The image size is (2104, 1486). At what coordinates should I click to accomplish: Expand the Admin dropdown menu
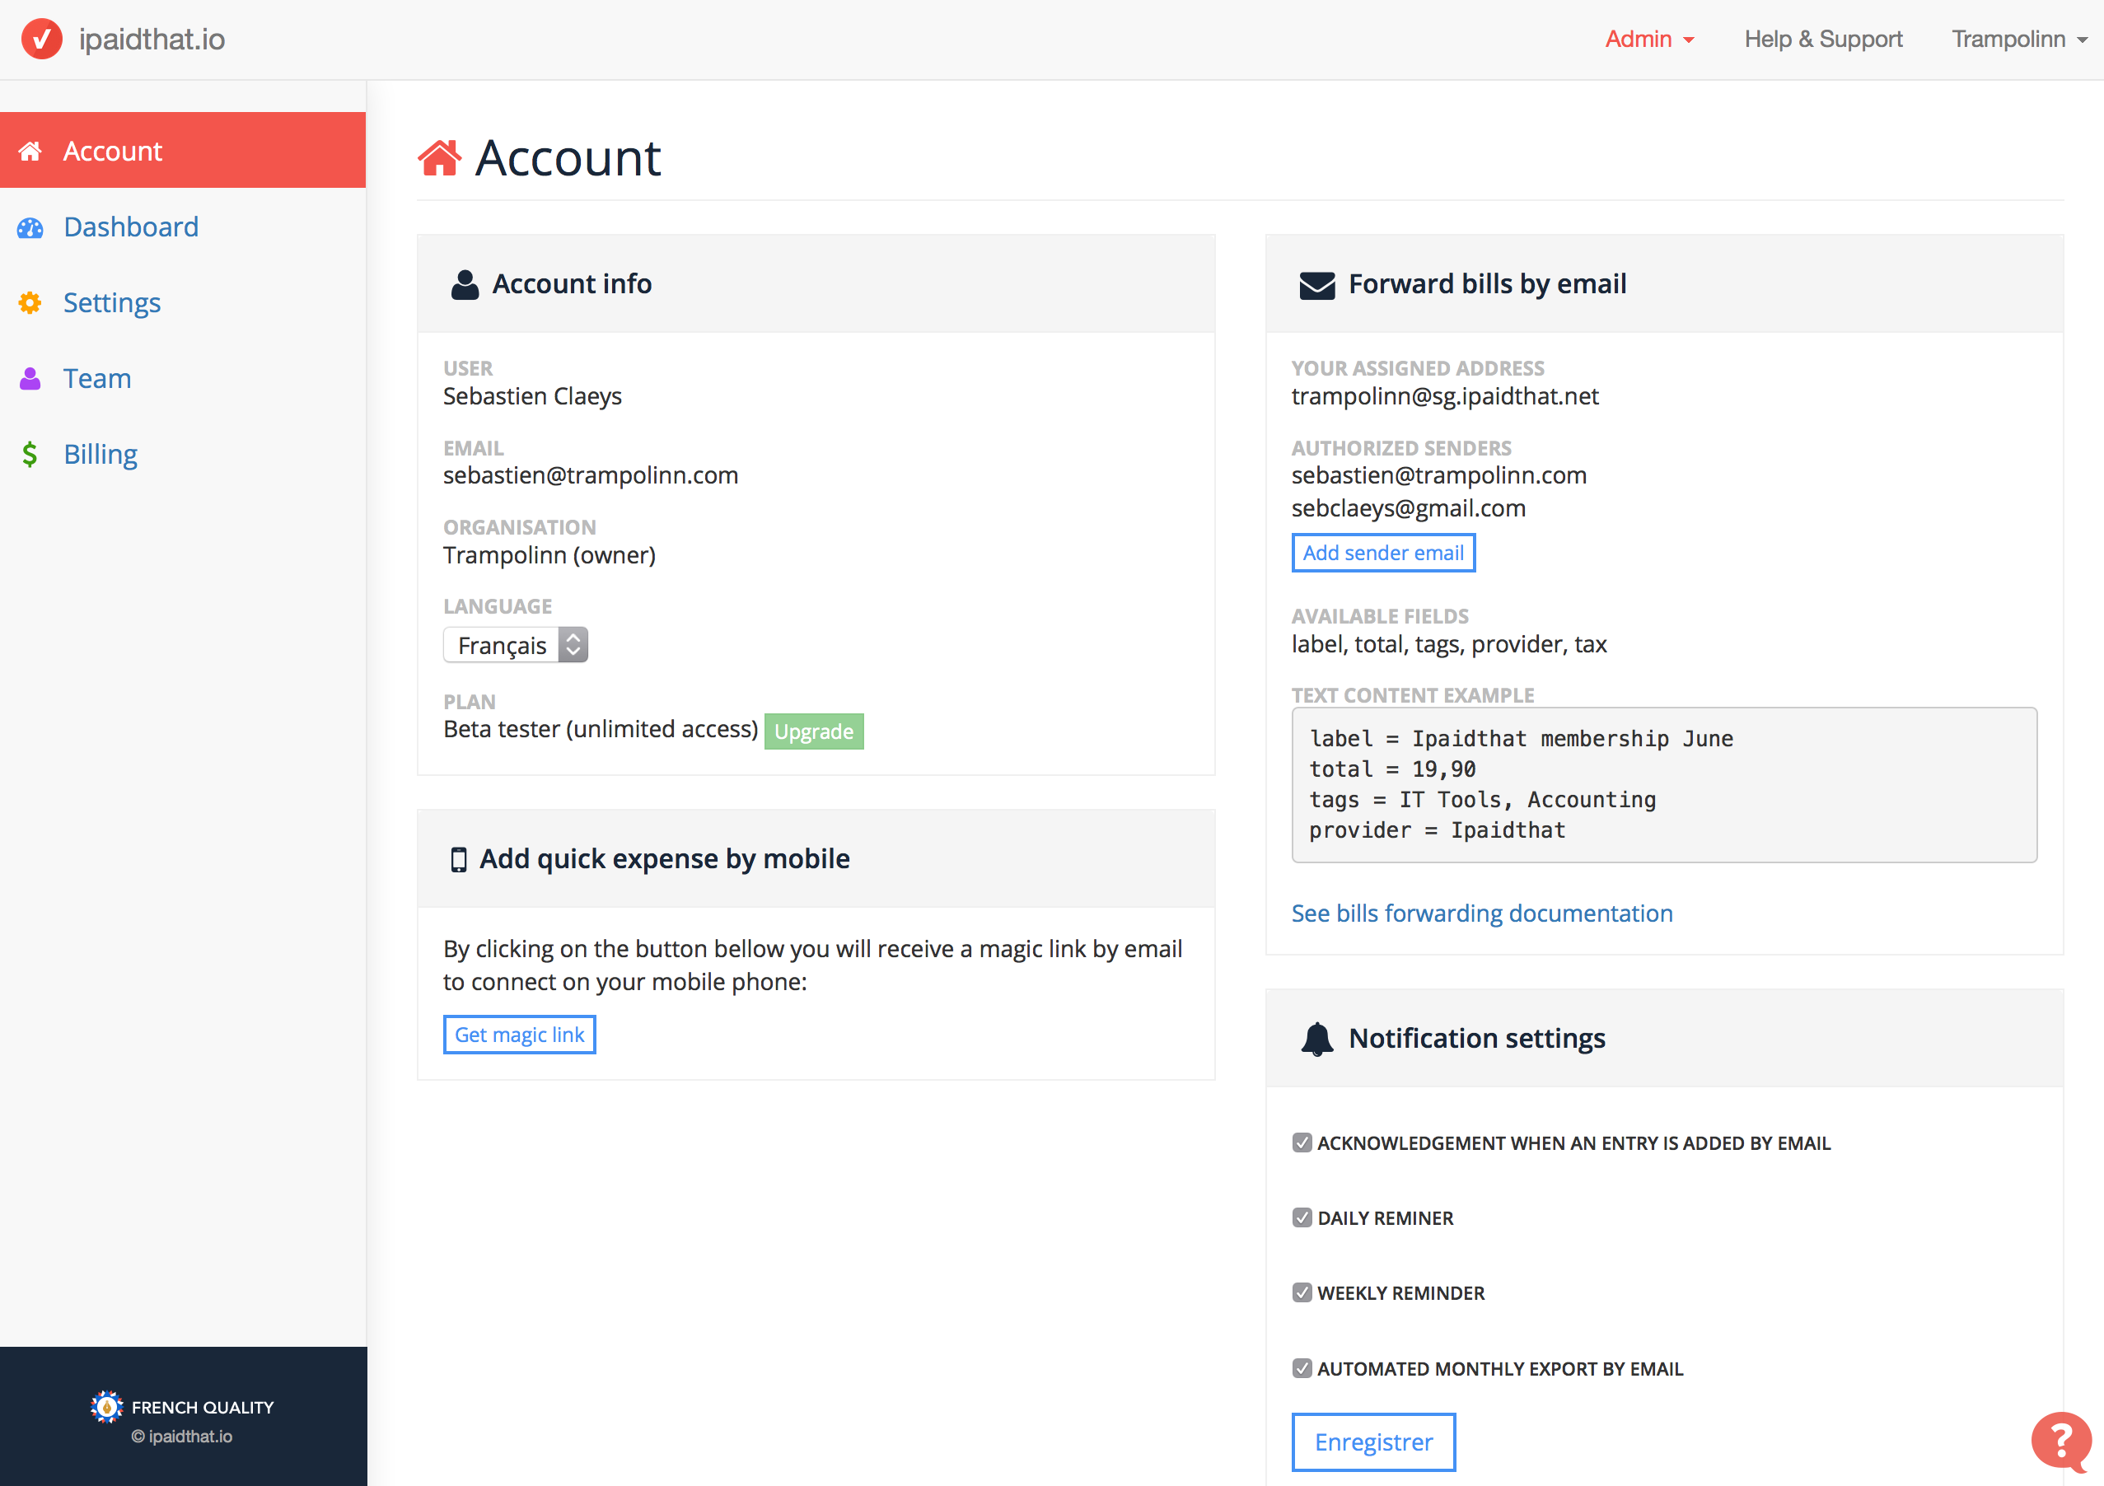1648,40
